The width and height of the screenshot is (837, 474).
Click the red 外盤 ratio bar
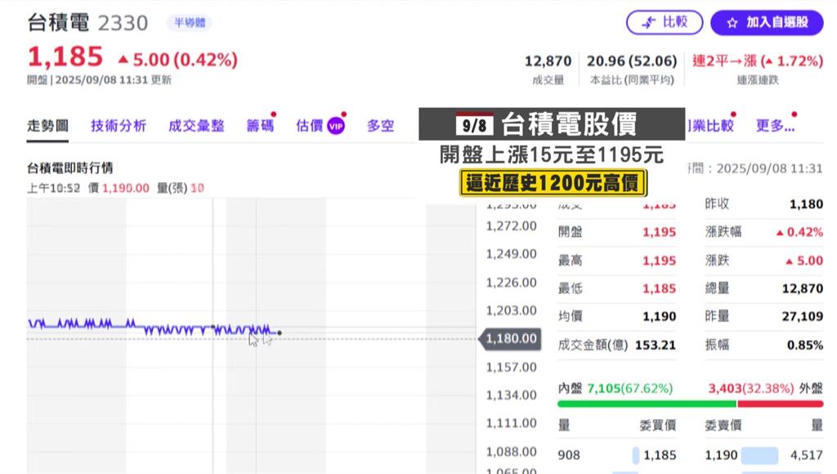coord(781,404)
